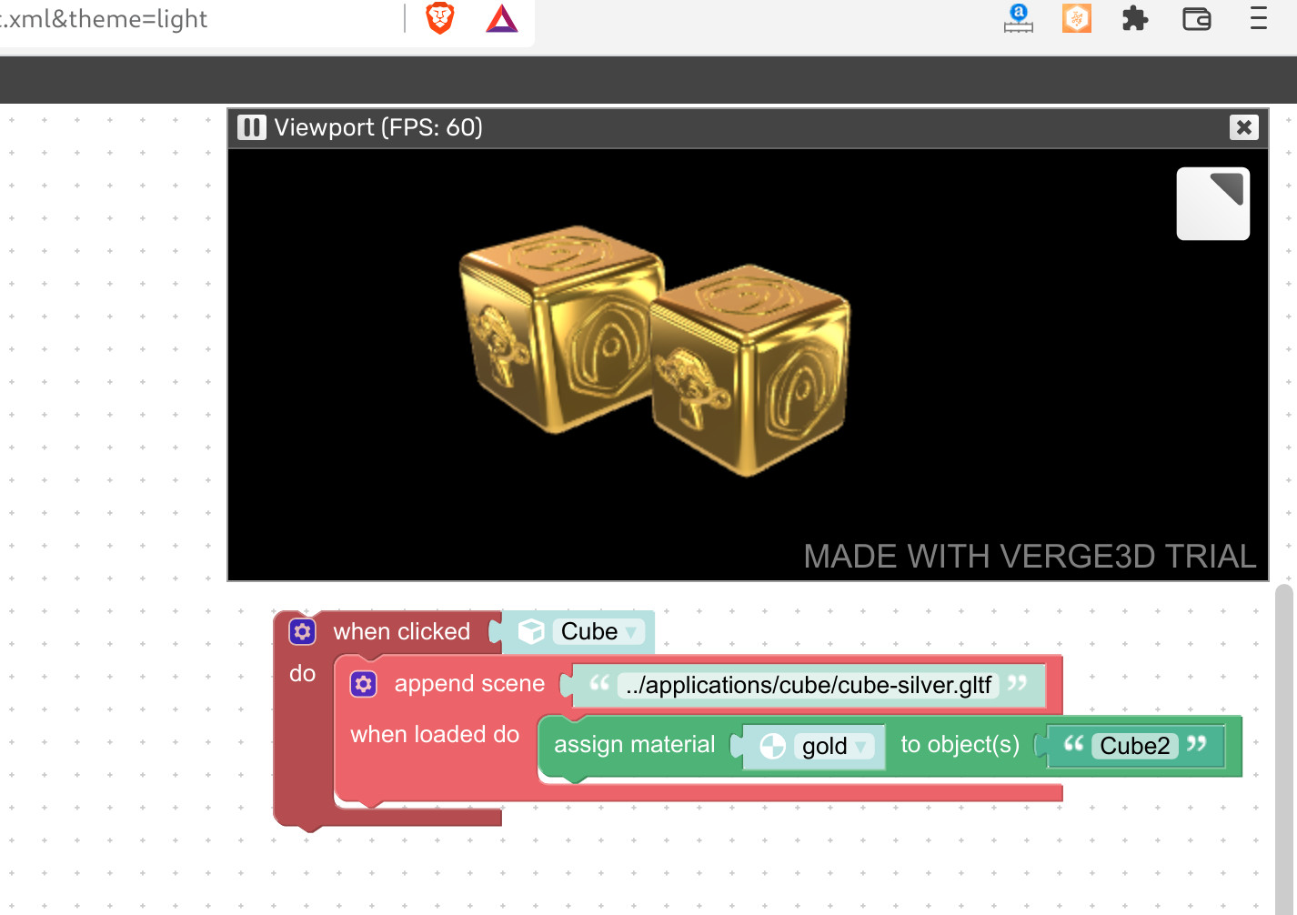The image size is (1297, 915).
Task: Open gear settings on when clicked block
Action: tap(302, 631)
